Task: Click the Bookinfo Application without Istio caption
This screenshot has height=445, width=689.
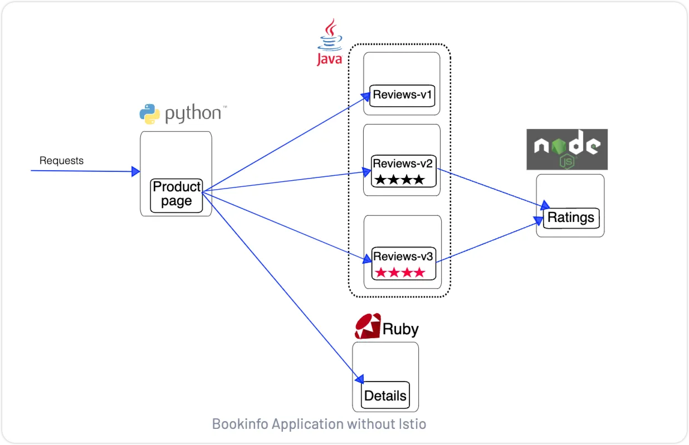Action: [319, 424]
